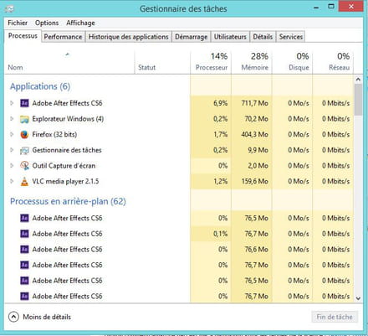Switch to the Détails tab

tap(263, 37)
